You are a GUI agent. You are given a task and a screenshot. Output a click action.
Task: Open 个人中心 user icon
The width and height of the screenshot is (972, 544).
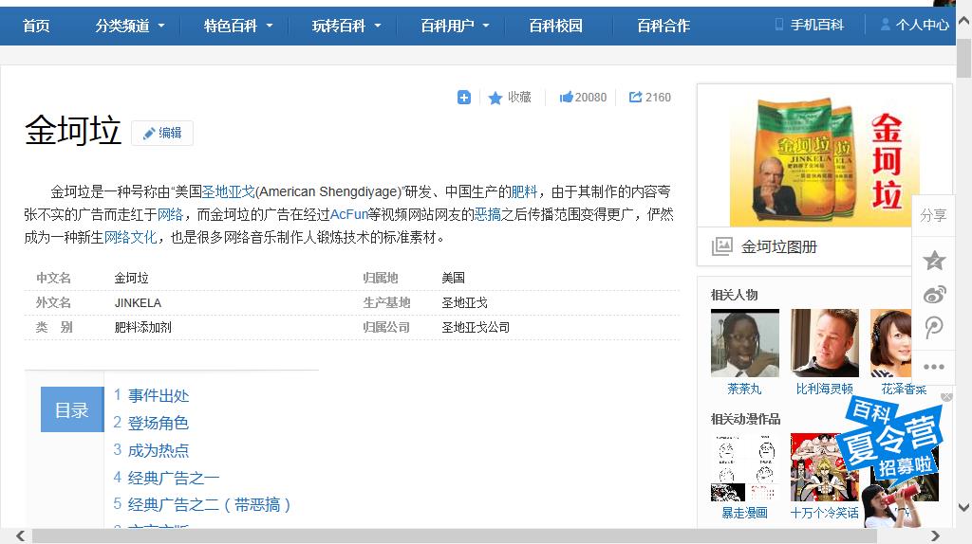(x=886, y=25)
